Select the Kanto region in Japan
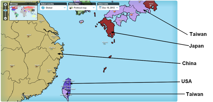This screenshot has height=102, width=213. 151,6
